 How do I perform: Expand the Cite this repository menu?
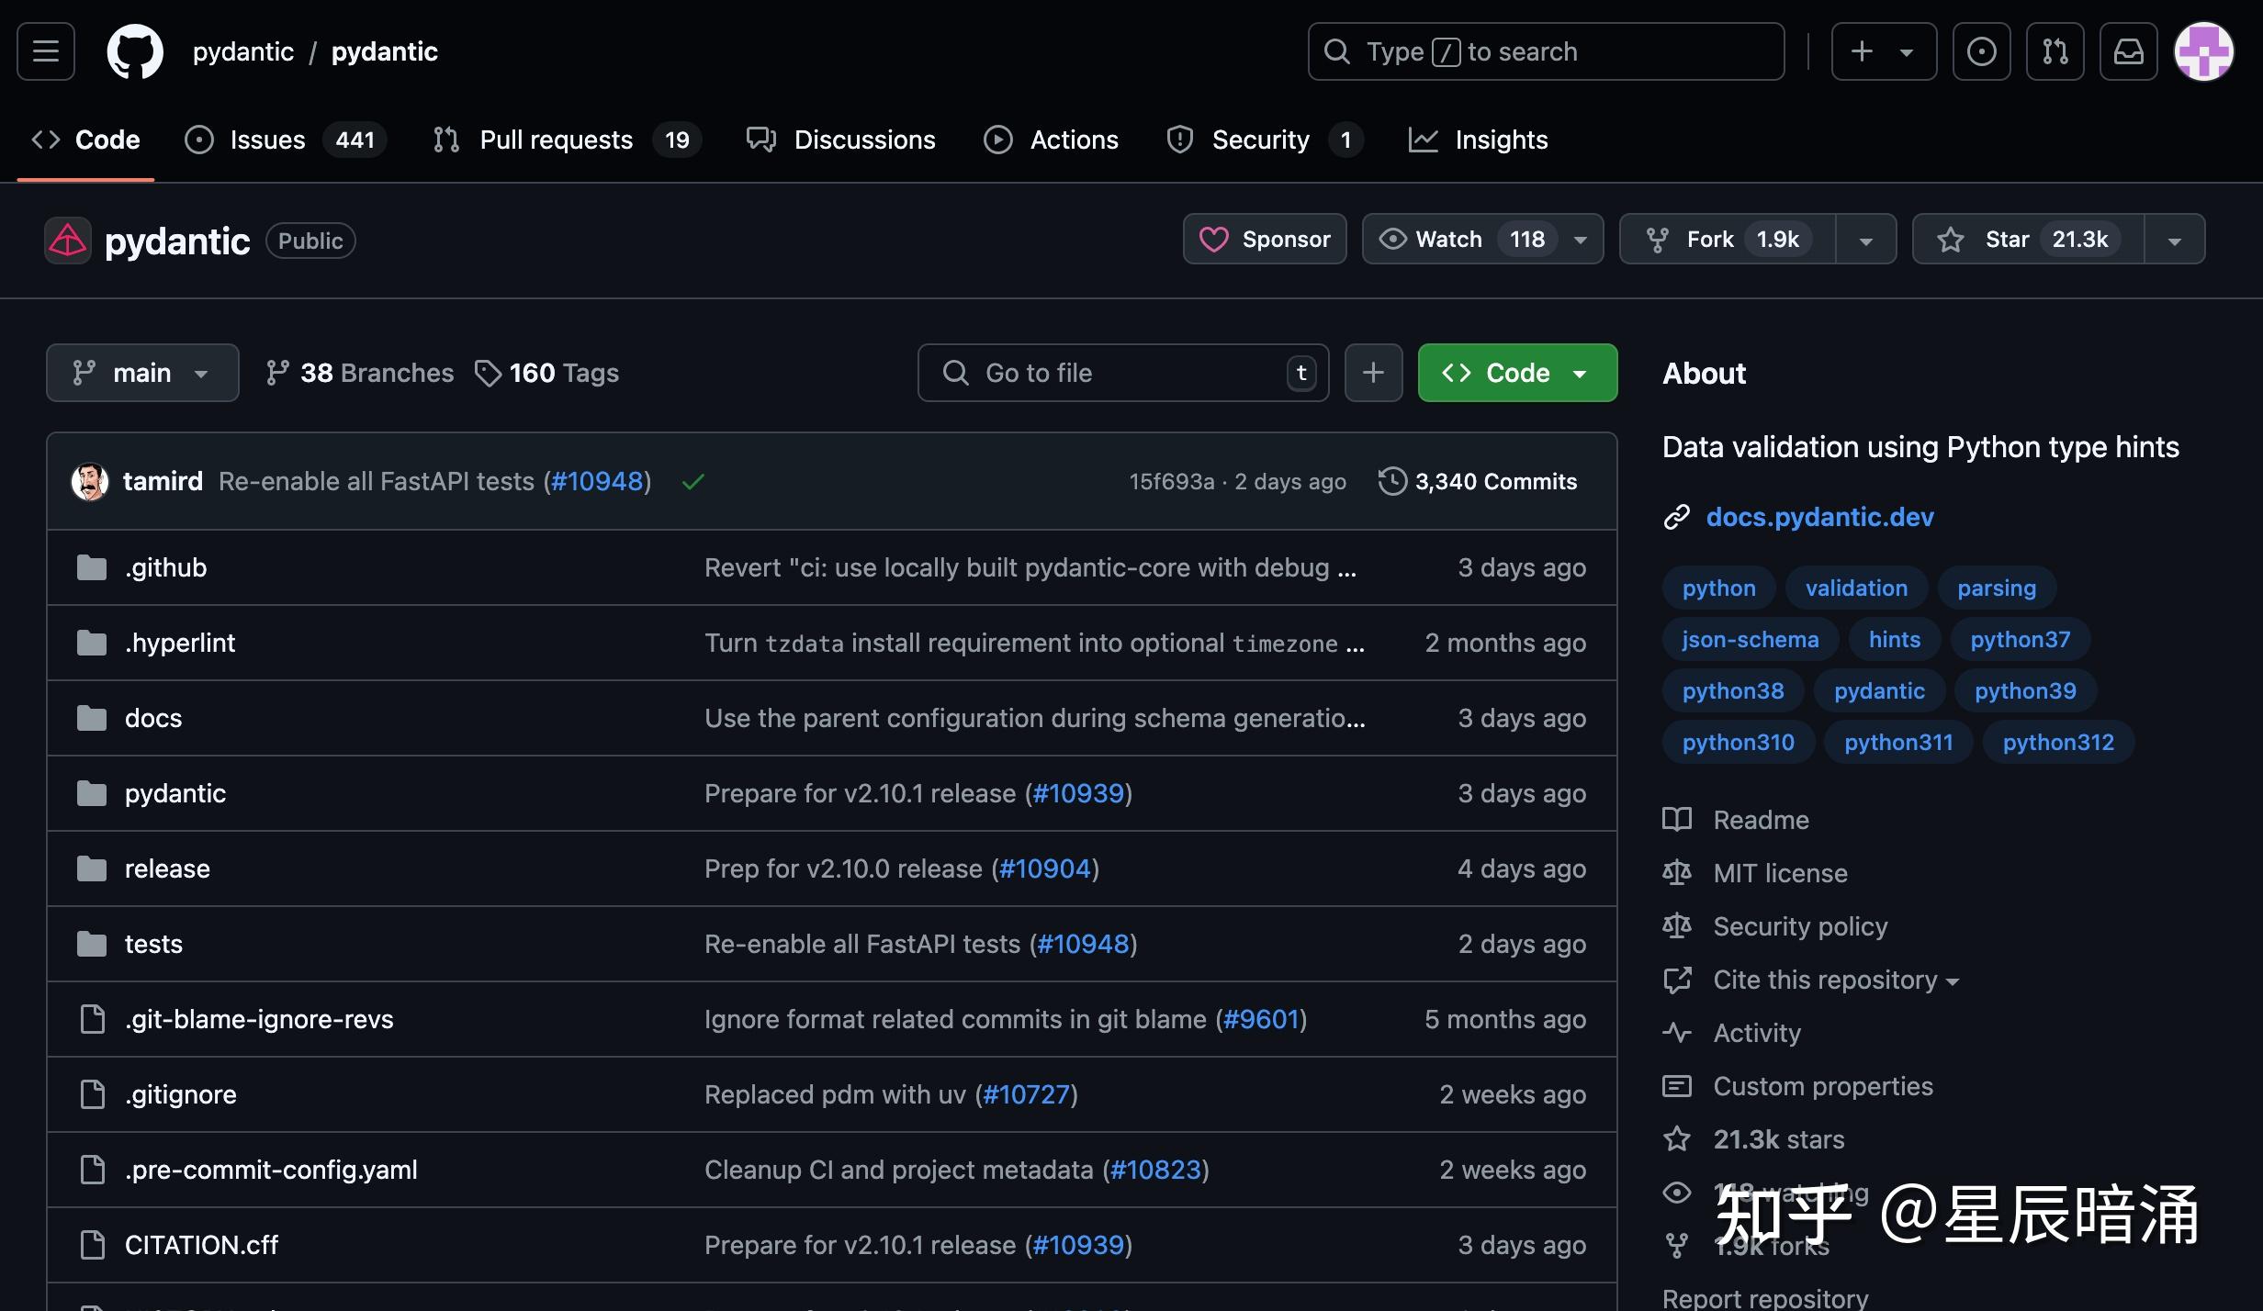(x=1835, y=980)
